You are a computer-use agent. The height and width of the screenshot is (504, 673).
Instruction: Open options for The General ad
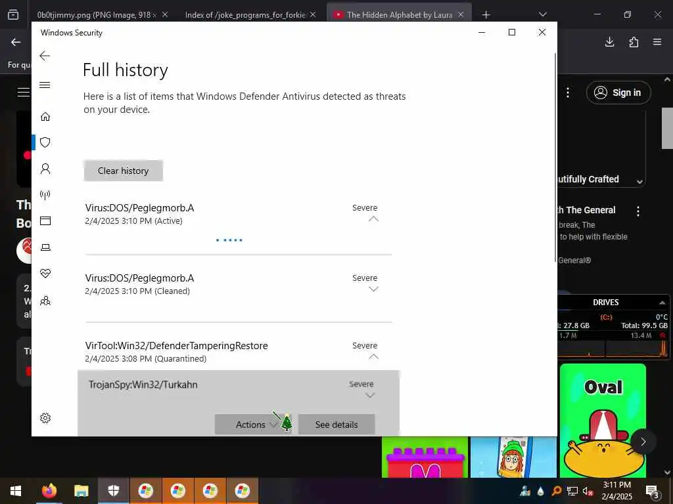coord(638,211)
